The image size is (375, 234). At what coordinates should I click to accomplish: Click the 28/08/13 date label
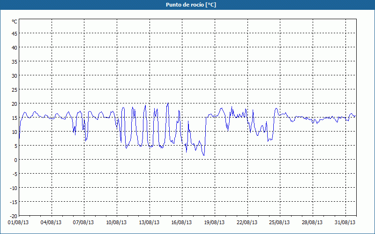coord(312,223)
